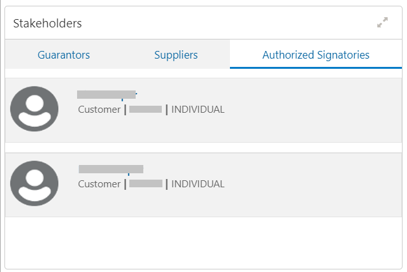Open the second signatory's redacted name link
The image size is (407, 272).
coord(111,169)
